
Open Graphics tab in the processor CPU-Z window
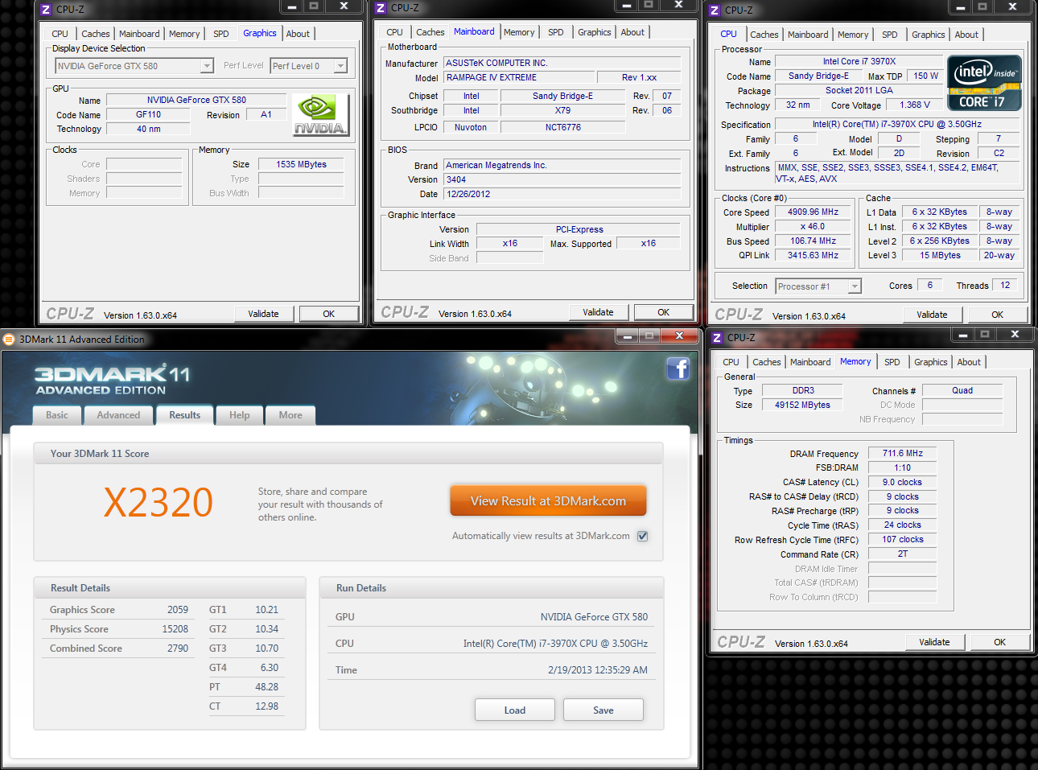pos(929,35)
